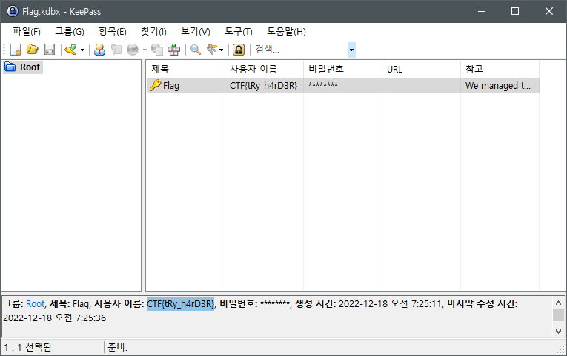Viewport: 567px width, 356px height.
Task: Click the New database toolbar icon
Action: [x=16, y=50]
